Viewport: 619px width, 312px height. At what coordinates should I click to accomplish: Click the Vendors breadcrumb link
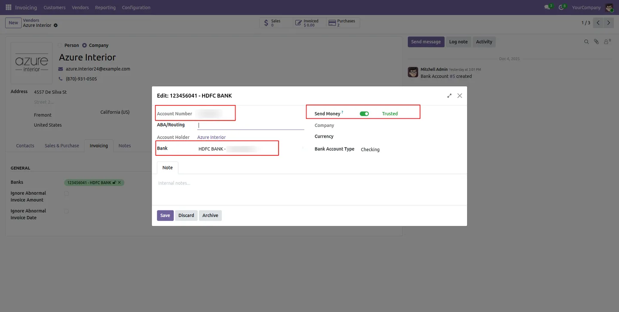[31, 20]
